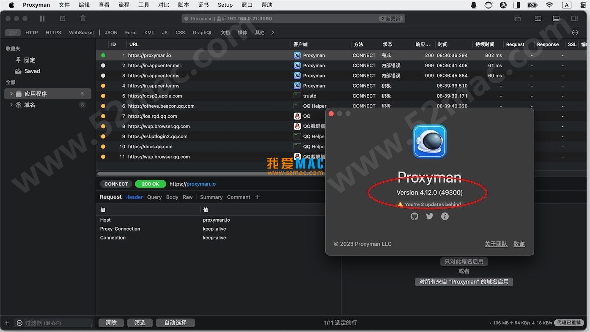The image size is (590, 332).
Task: Toggle the bottom panel layout icon
Action: point(556,19)
